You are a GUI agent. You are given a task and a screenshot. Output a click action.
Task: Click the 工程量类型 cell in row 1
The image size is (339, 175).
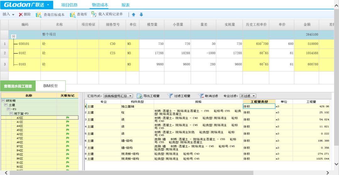[x=259, y=107]
